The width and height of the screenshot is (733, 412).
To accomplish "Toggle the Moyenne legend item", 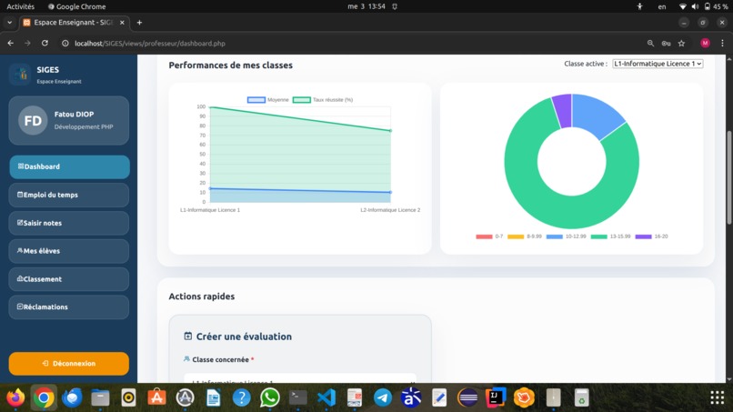I will pos(268,100).
